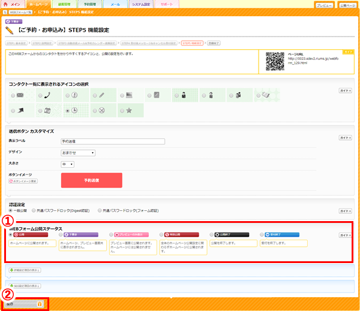Click the プレビュー button

[324, 5]
